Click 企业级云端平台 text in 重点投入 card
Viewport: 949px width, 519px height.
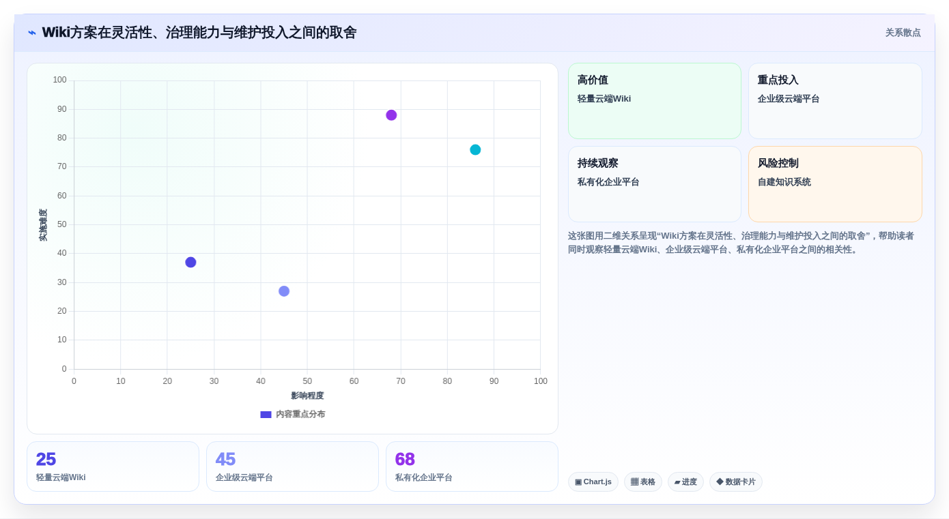point(789,99)
